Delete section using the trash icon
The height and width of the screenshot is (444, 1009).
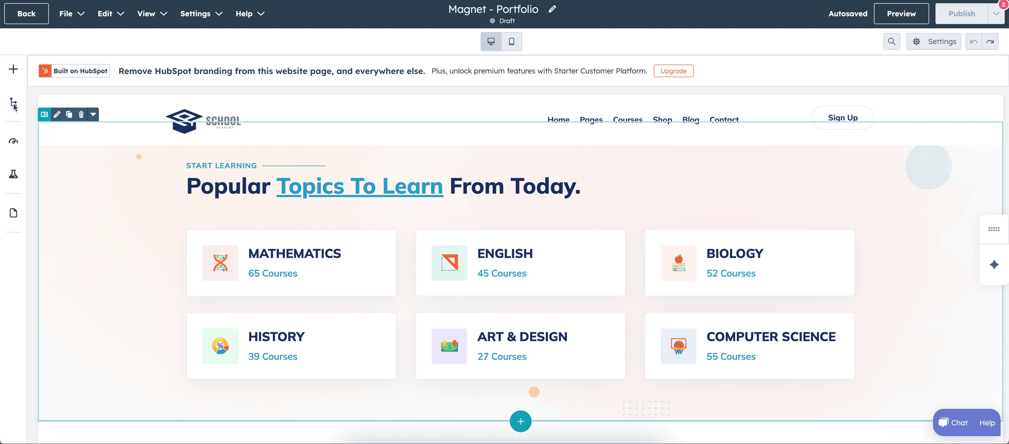coord(81,114)
